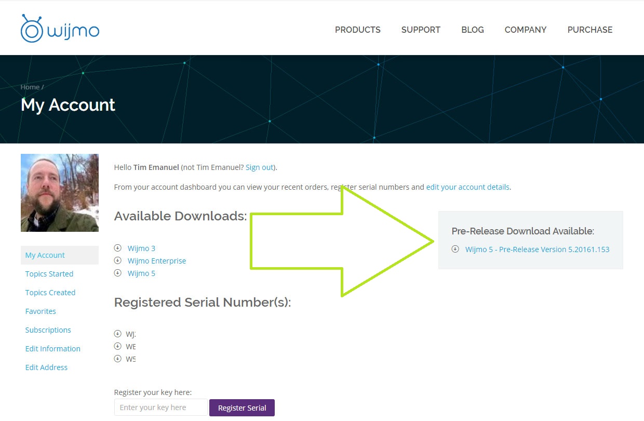Click the Pre-Release Download Available heading
Image resolution: width=644 pixels, height=421 pixels.
pyautogui.click(x=523, y=231)
